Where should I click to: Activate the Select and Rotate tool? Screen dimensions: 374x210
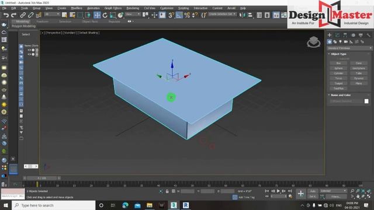[105, 15]
